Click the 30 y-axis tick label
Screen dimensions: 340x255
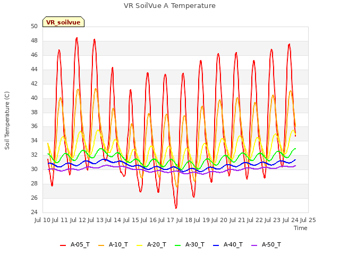(34, 169)
